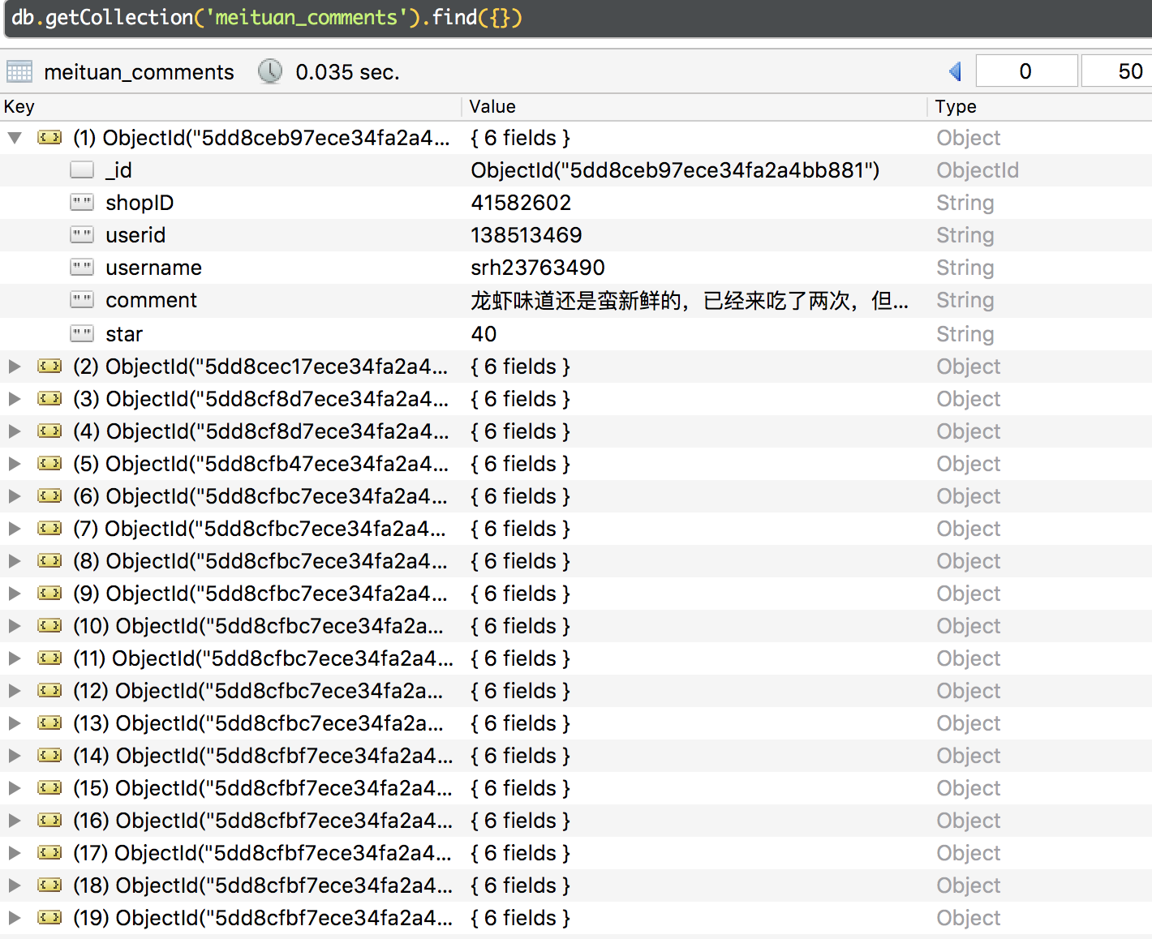1152x939 pixels.
Task: Click the object icon of document (4)
Action: [x=49, y=431]
